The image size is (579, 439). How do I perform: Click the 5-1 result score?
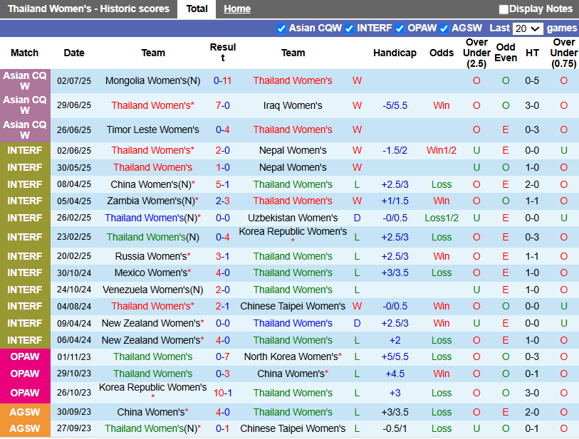click(223, 184)
